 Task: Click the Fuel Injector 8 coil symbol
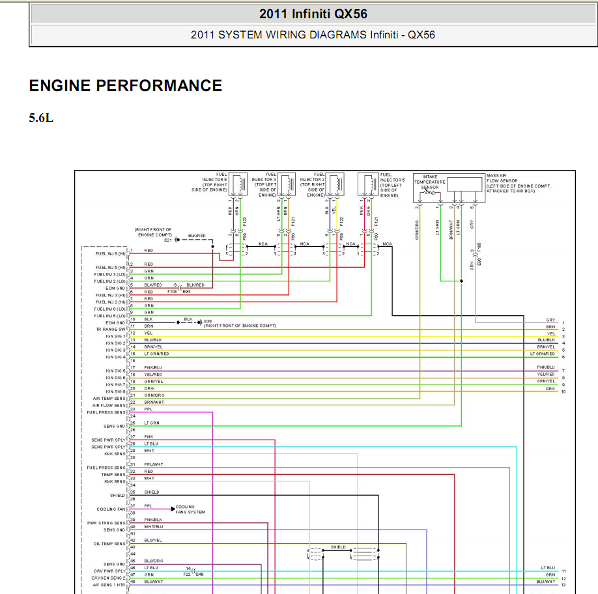238,184
